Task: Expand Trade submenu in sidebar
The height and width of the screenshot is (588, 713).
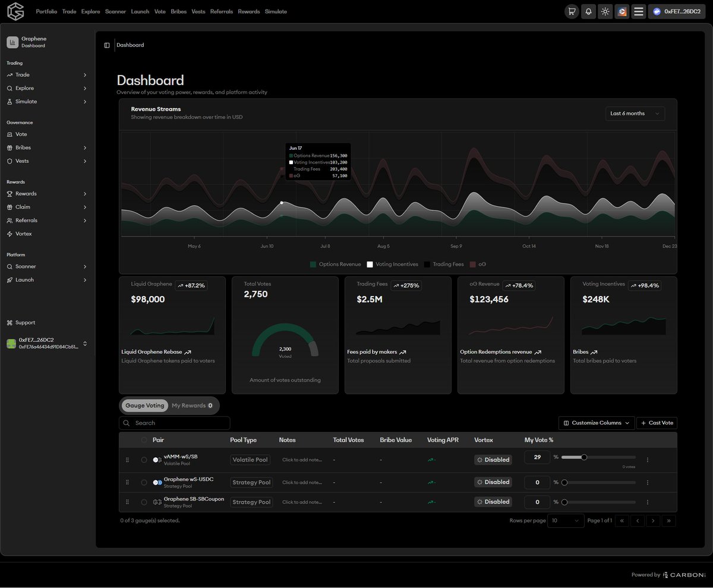Action: [x=85, y=75]
